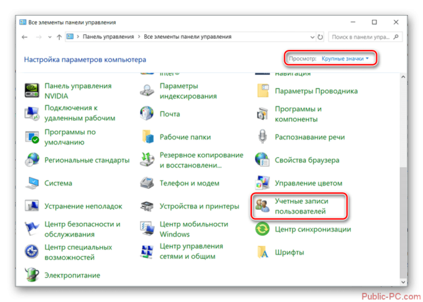Click the vertical scrollbar thumb
Screen dimensions: 423x302
point(403,222)
